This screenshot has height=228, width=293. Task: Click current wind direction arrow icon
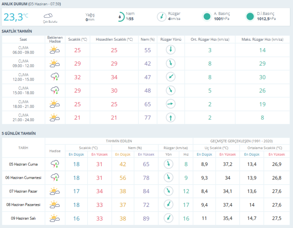pos(162,17)
